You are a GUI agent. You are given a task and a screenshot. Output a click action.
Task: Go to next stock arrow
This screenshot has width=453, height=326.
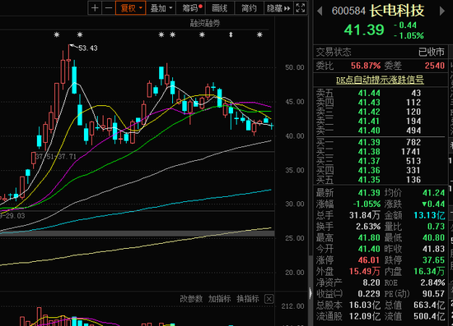coord(442,11)
